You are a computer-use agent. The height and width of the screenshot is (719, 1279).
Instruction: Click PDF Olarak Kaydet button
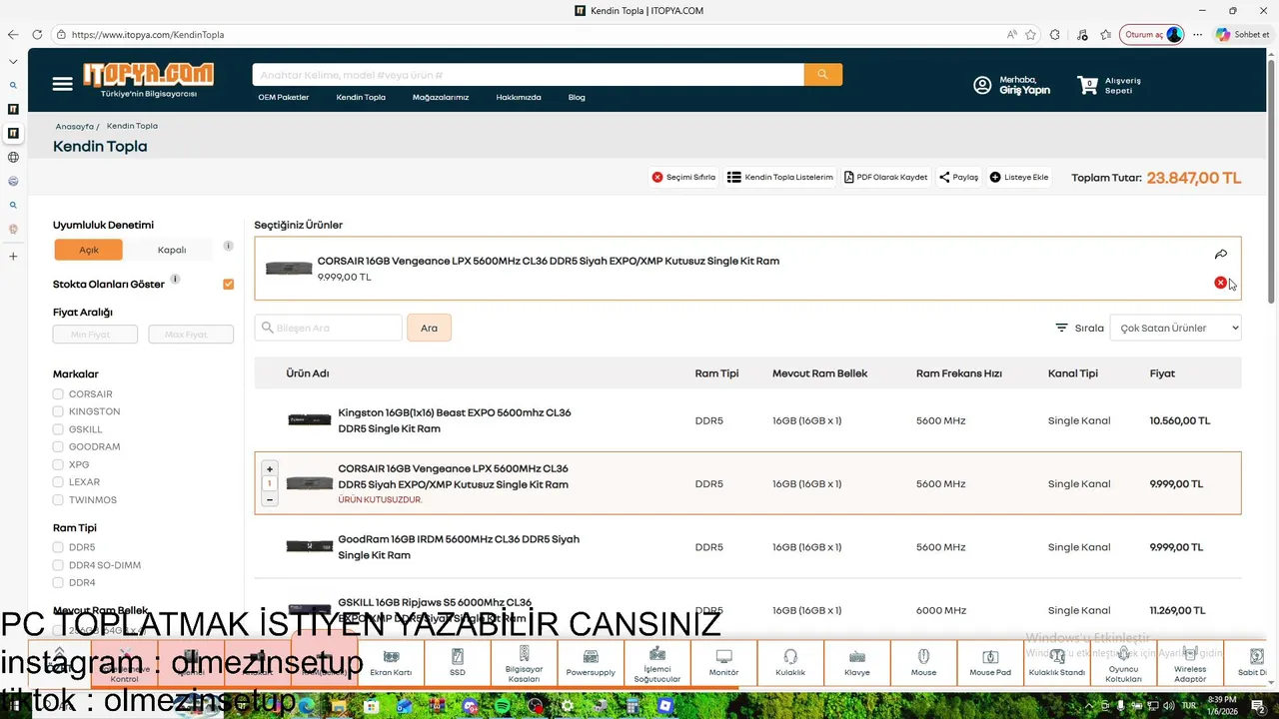coord(886,177)
